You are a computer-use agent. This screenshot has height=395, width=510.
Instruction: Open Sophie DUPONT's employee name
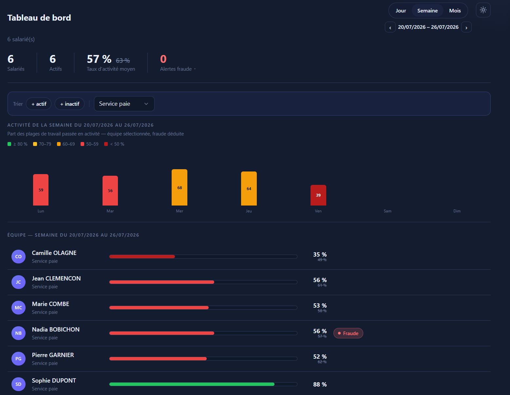tap(54, 381)
